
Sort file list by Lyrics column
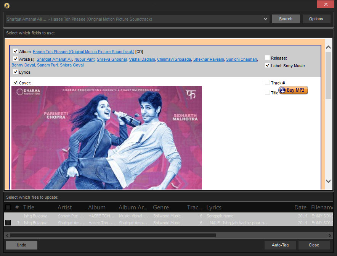214,207
